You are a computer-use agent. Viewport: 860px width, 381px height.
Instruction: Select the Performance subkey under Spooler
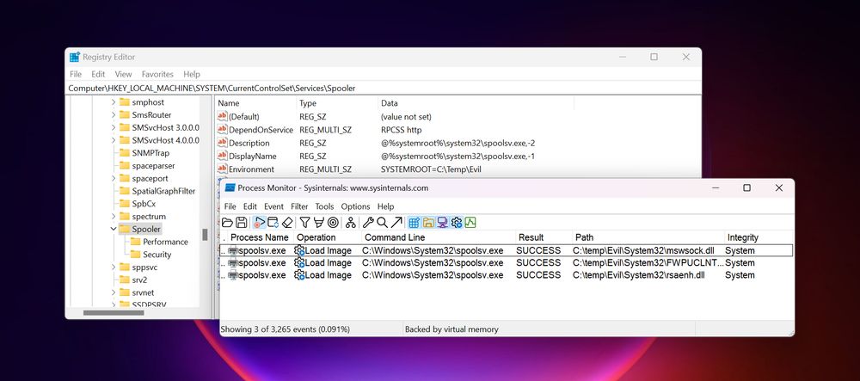click(x=165, y=242)
